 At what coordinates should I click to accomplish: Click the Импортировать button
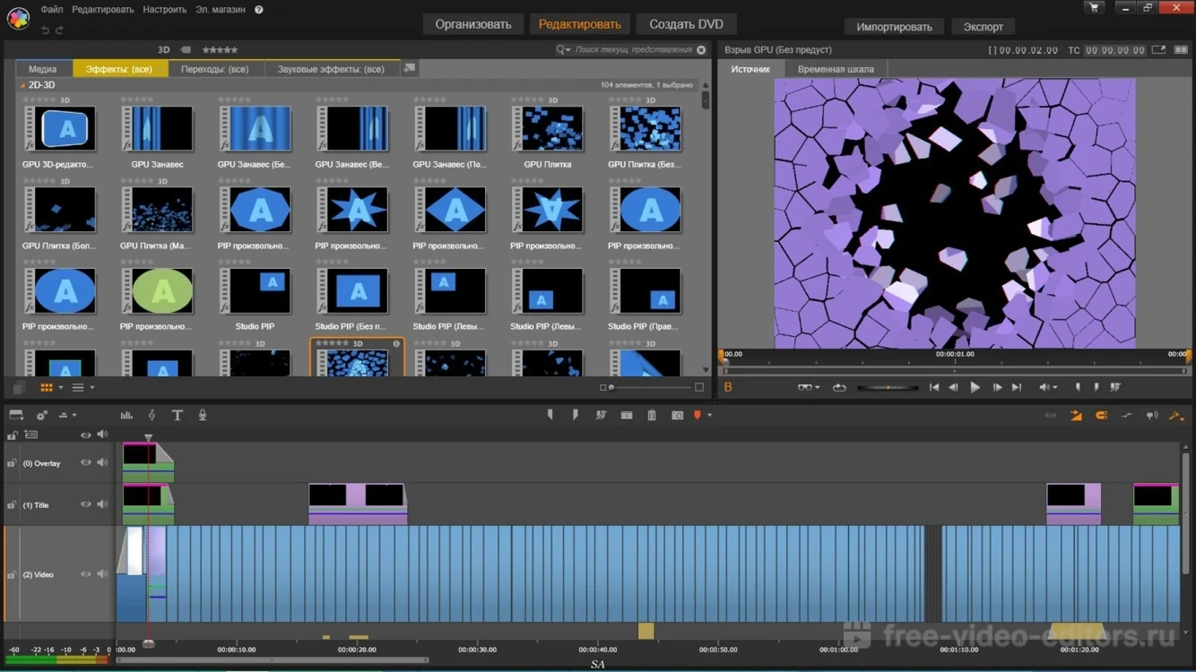point(894,27)
